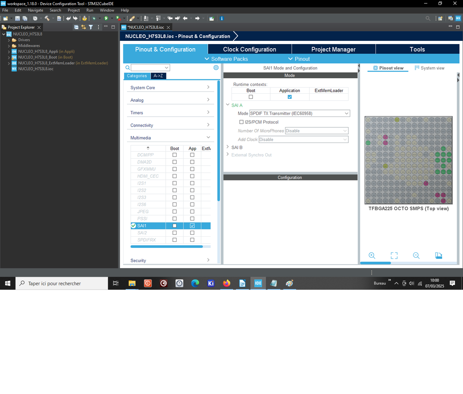Click the forward navigation arrow in toolbar

[197, 18]
